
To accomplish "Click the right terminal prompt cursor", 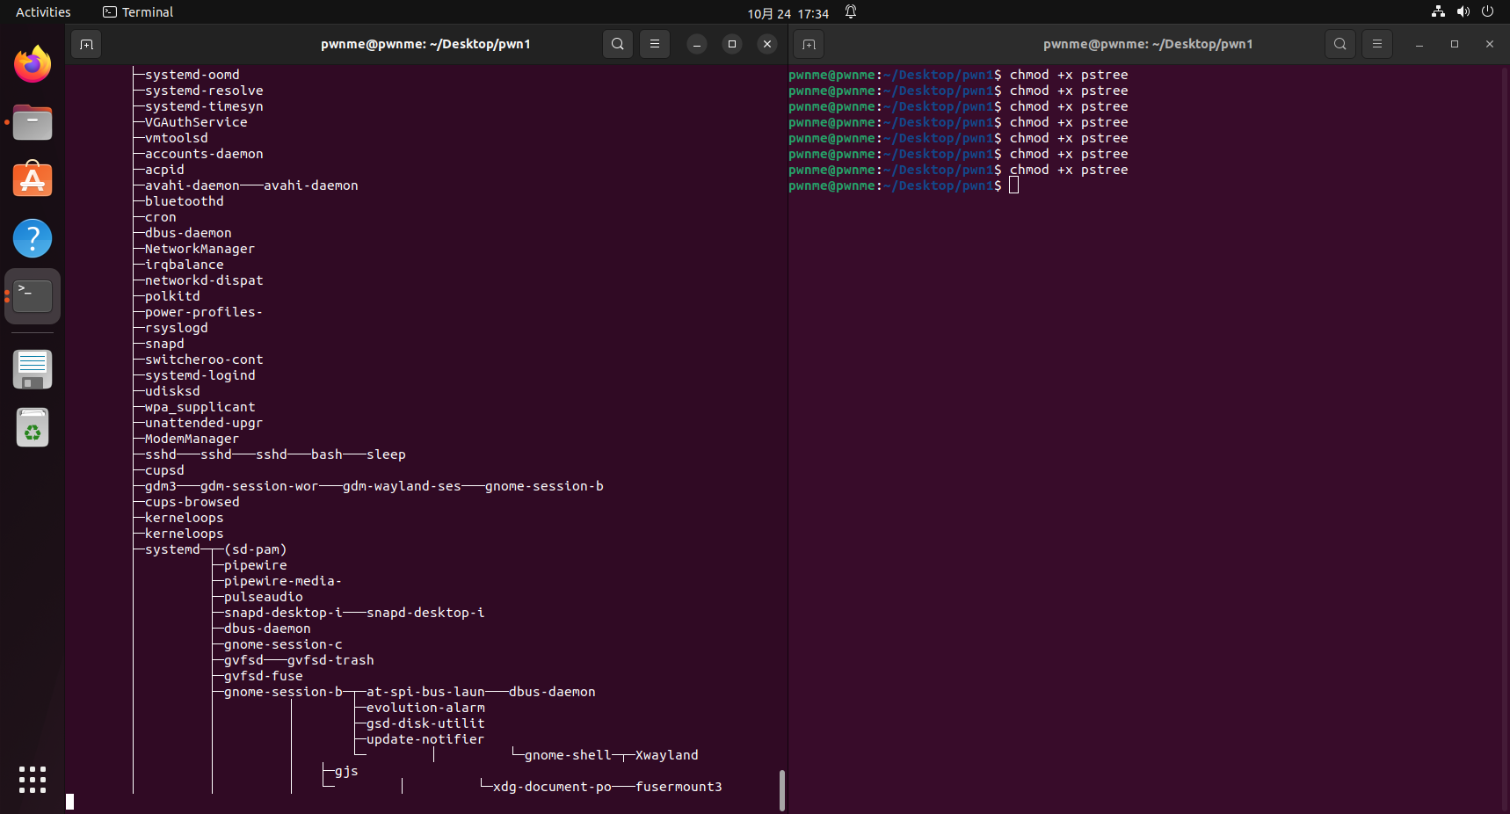I will tap(1013, 185).
